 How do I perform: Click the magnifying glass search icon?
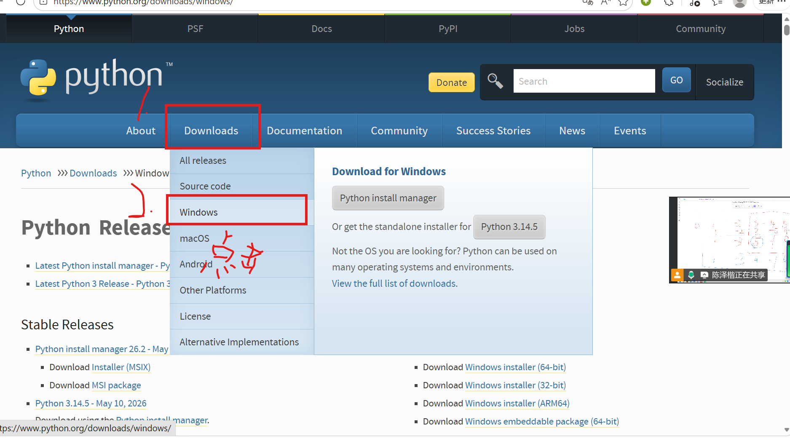pyautogui.click(x=495, y=81)
